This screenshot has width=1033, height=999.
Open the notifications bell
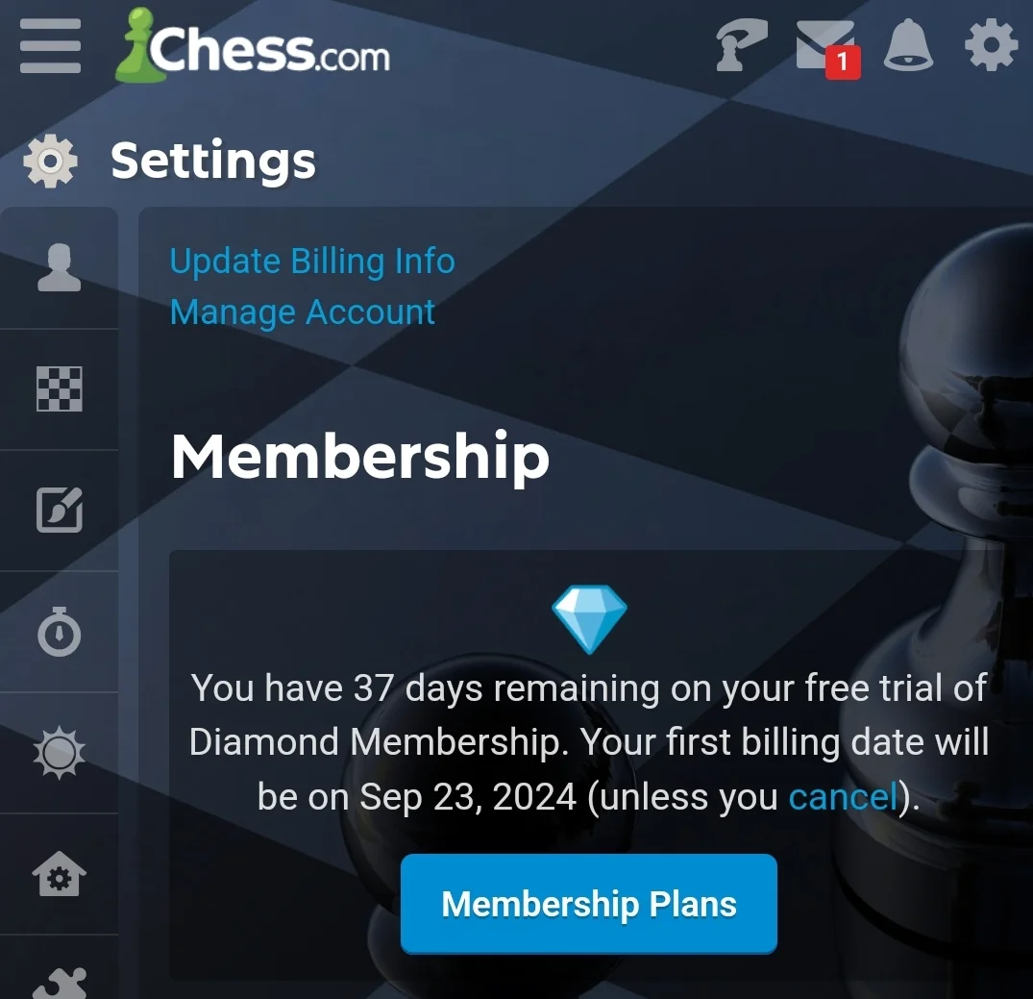pos(908,44)
